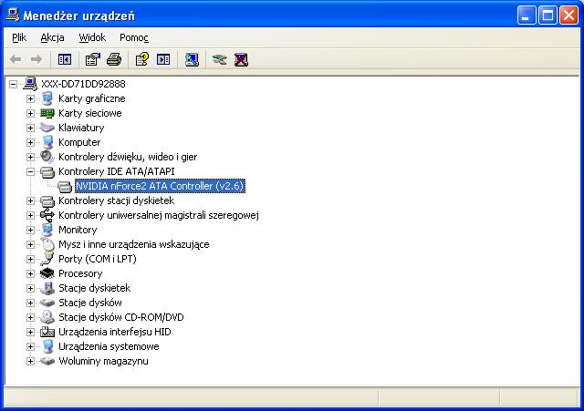
Task: Click the Karty graficzne display icon
Action: [47, 98]
